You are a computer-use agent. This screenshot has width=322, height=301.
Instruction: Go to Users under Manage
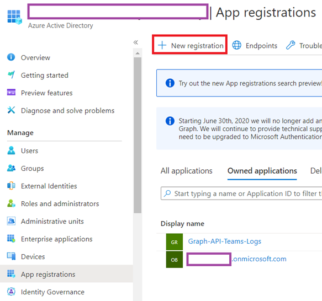click(29, 150)
